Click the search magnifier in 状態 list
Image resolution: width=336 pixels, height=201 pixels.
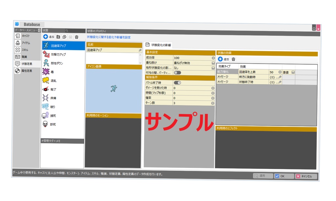pyautogui.click(x=67, y=30)
